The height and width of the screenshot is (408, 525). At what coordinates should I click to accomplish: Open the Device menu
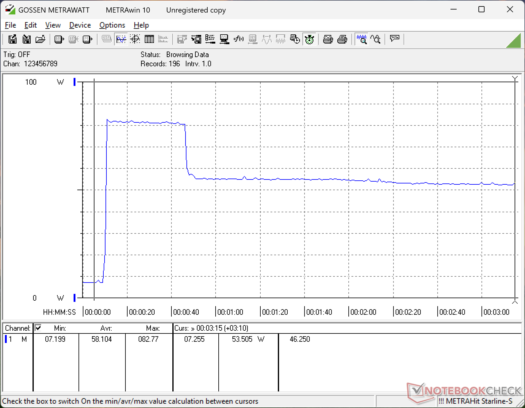(80, 25)
